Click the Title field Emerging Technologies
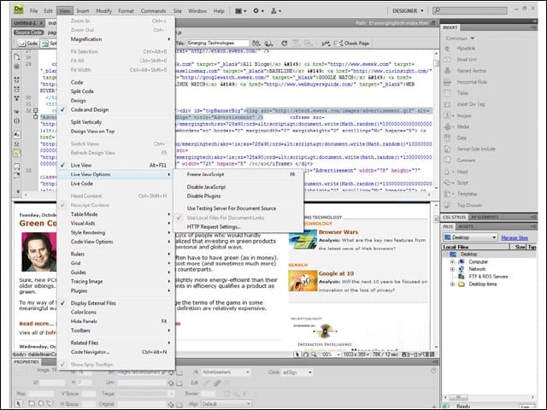The image size is (547, 410). 218,44
